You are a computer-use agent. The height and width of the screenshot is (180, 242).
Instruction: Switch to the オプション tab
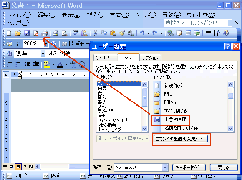[x=150, y=58]
